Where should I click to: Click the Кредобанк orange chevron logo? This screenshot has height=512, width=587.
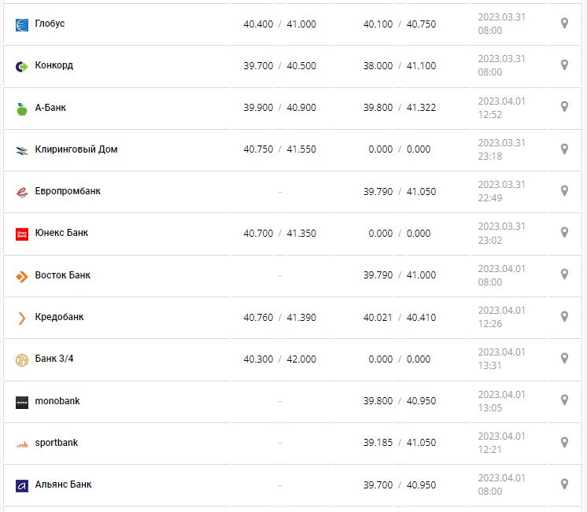22,318
